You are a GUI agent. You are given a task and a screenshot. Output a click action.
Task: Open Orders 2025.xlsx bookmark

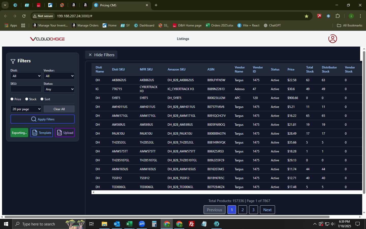click(219, 25)
